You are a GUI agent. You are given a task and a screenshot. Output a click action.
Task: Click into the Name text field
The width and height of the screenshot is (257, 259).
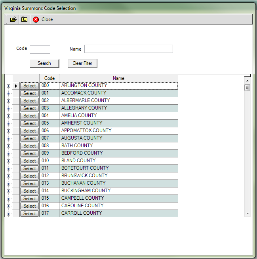tap(128, 49)
